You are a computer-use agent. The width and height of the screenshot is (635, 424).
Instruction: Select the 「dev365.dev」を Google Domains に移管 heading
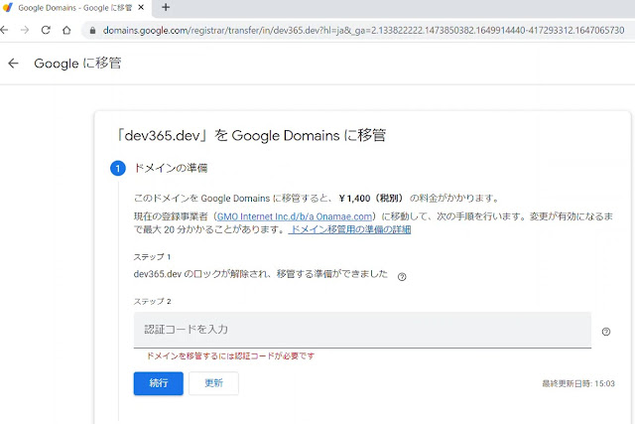click(251, 135)
